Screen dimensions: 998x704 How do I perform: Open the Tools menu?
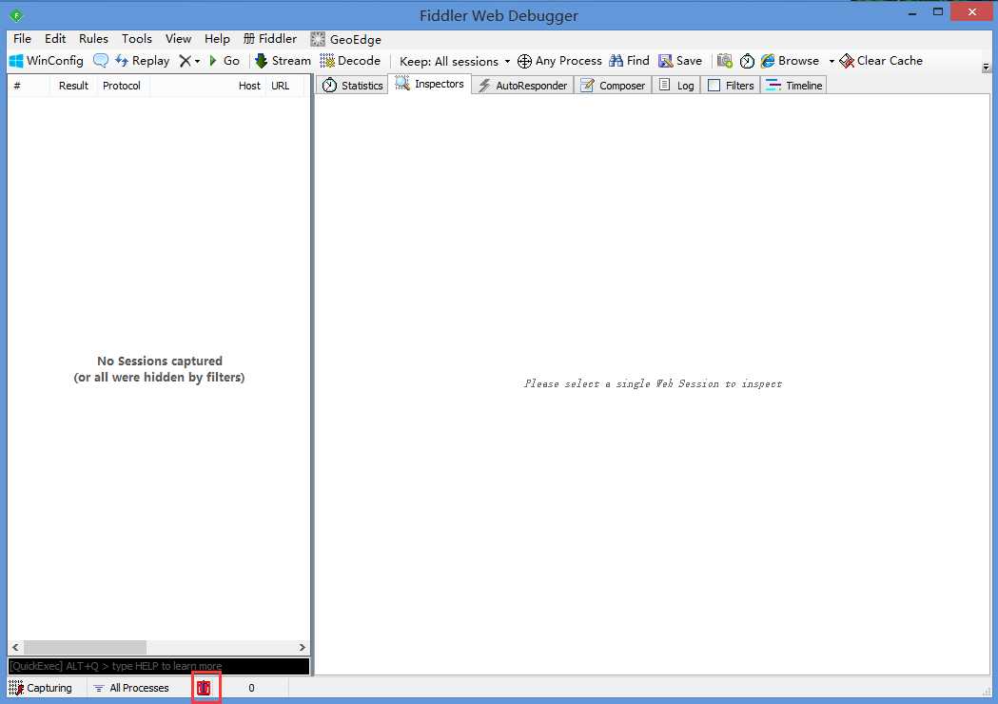coord(137,39)
